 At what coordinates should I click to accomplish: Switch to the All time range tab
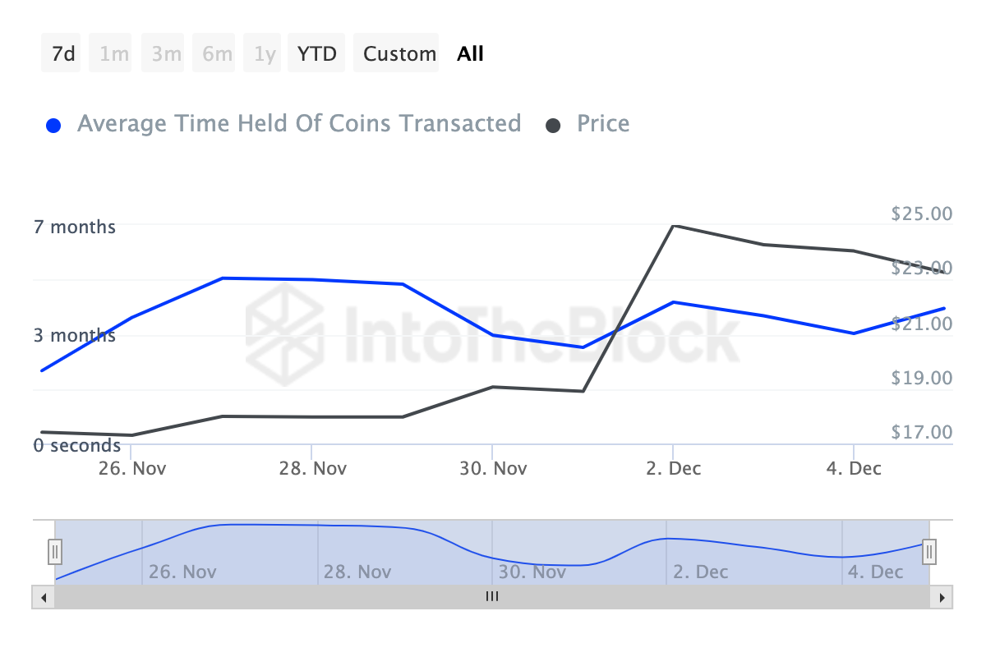click(x=470, y=53)
